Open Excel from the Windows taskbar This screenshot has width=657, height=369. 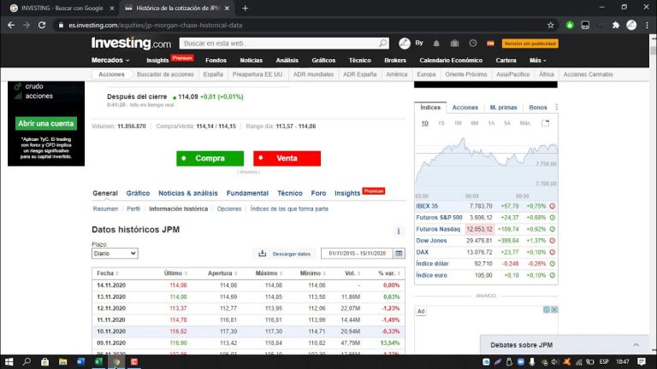tap(98, 361)
